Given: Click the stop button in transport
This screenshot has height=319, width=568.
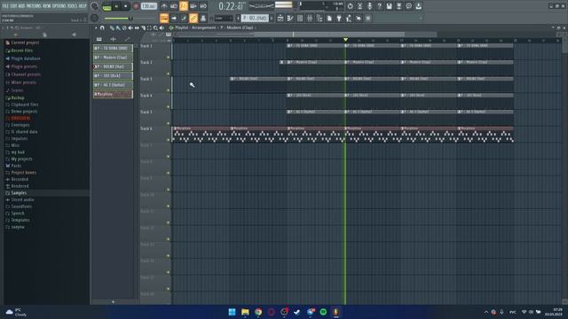Looking at the screenshot, I should click(126, 6).
